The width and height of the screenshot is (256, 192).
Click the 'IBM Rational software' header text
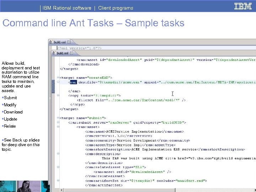coord(67,8)
